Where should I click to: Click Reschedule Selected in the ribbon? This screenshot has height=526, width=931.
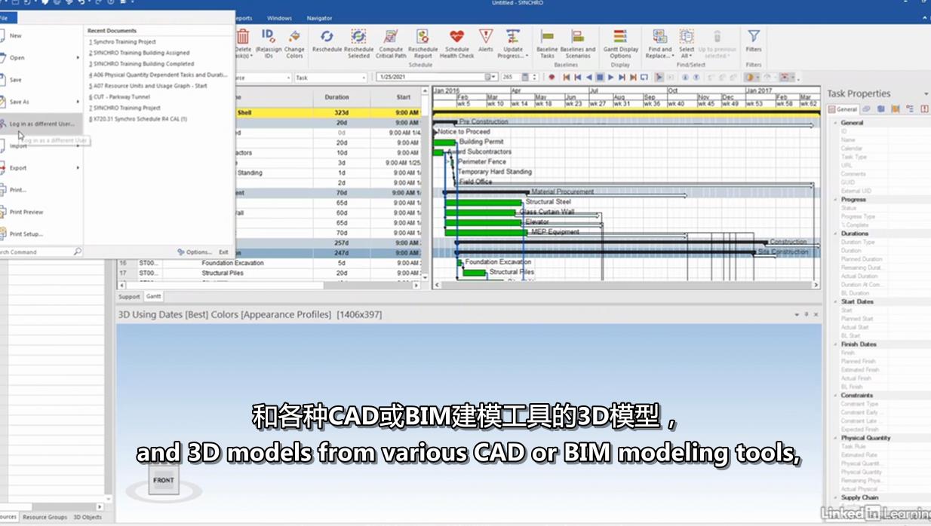point(358,43)
